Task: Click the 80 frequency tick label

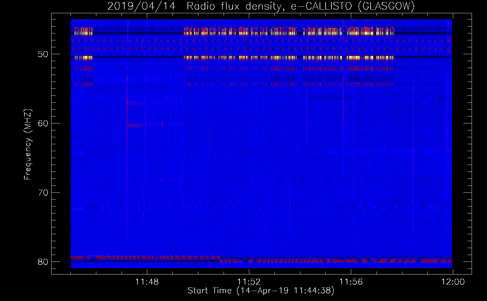Action: click(x=43, y=262)
